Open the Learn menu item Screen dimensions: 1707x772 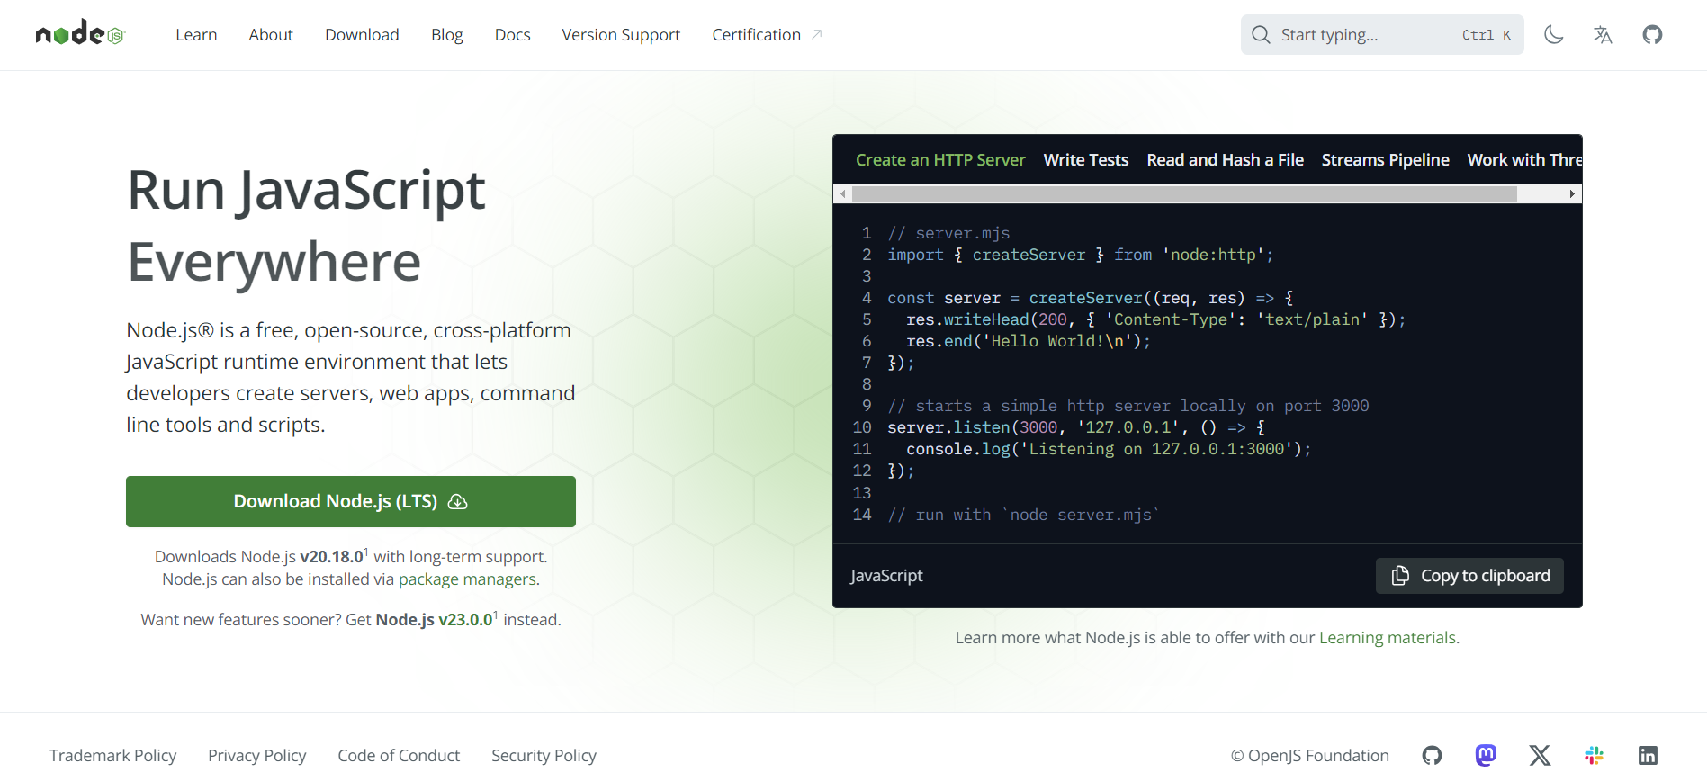(196, 34)
